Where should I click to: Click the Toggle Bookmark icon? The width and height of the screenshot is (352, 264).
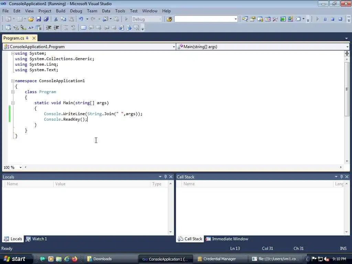click(x=83, y=27)
